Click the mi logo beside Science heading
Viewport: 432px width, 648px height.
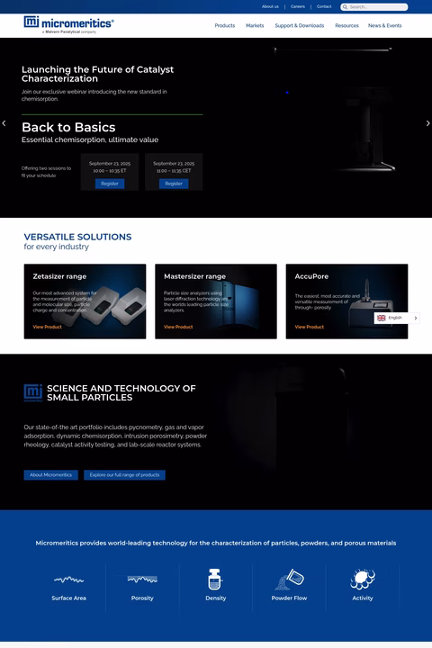pyautogui.click(x=33, y=392)
